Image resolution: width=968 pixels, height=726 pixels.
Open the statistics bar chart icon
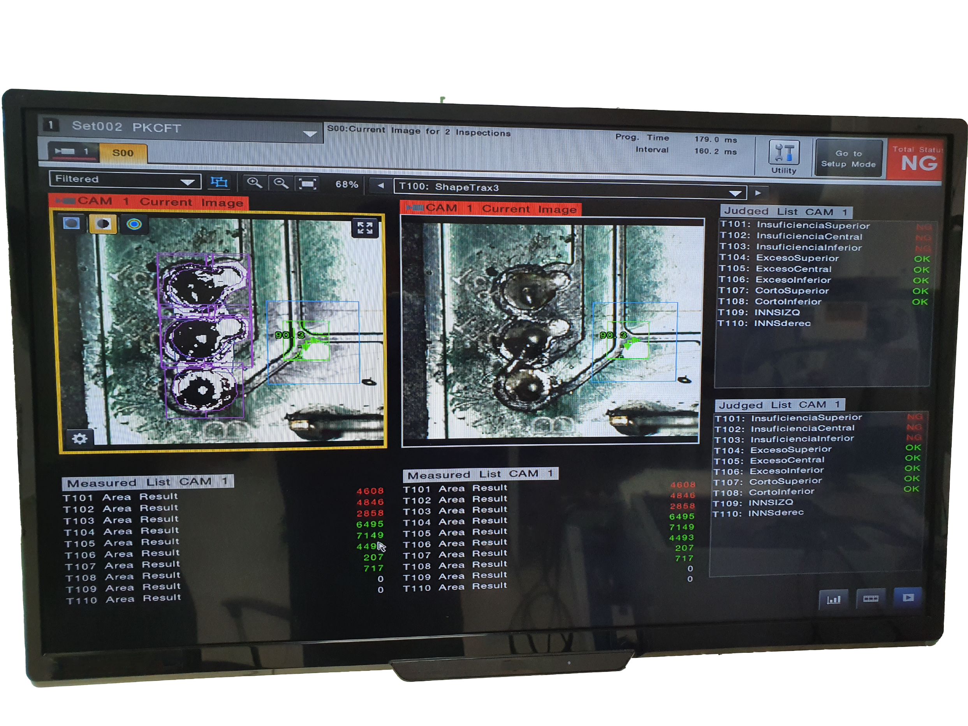pyautogui.click(x=833, y=599)
